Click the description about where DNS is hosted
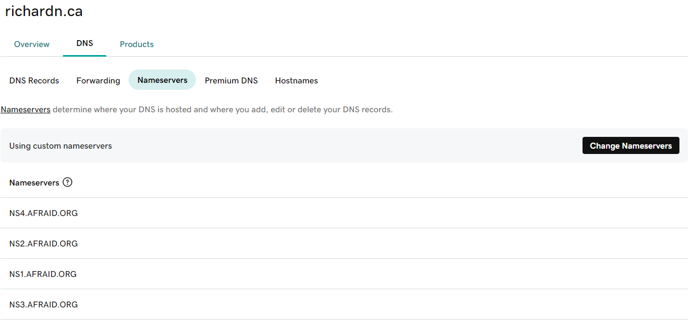The image size is (688, 324). click(222, 110)
